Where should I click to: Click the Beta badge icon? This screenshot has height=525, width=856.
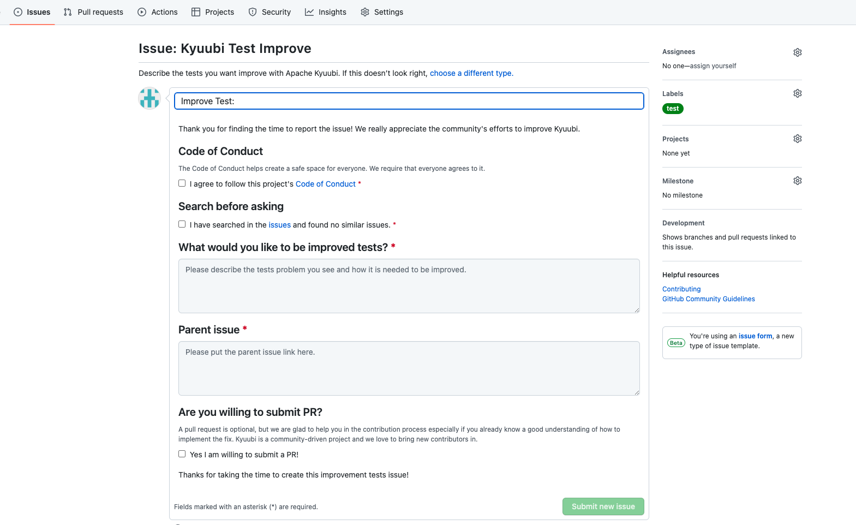tap(676, 343)
